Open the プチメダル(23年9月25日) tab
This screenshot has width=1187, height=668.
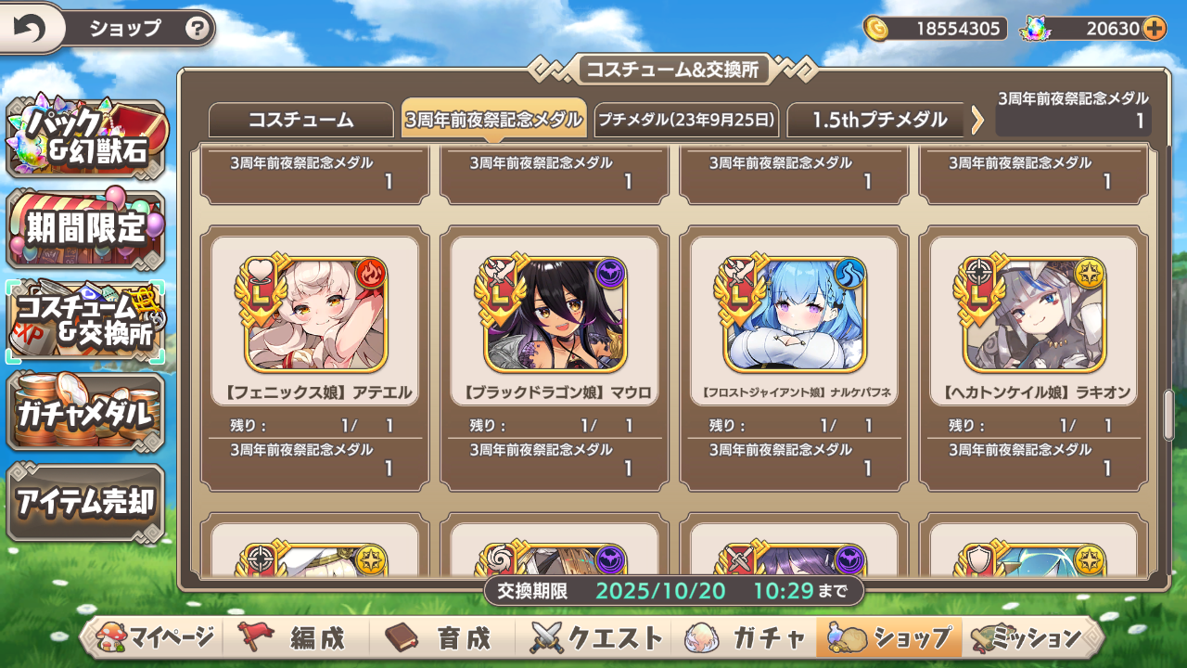pyautogui.click(x=686, y=120)
